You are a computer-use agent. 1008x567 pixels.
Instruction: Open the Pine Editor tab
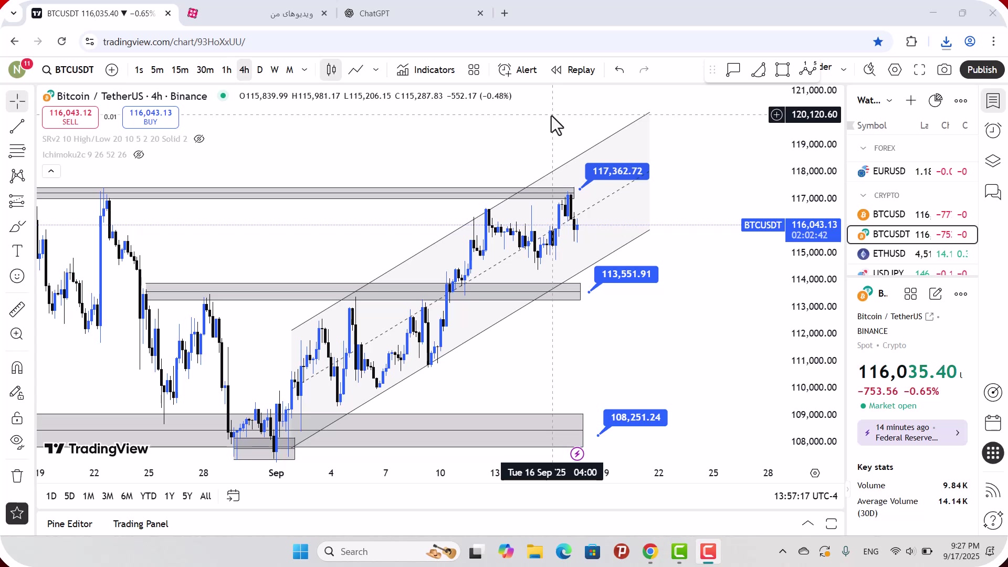click(x=70, y=524)
